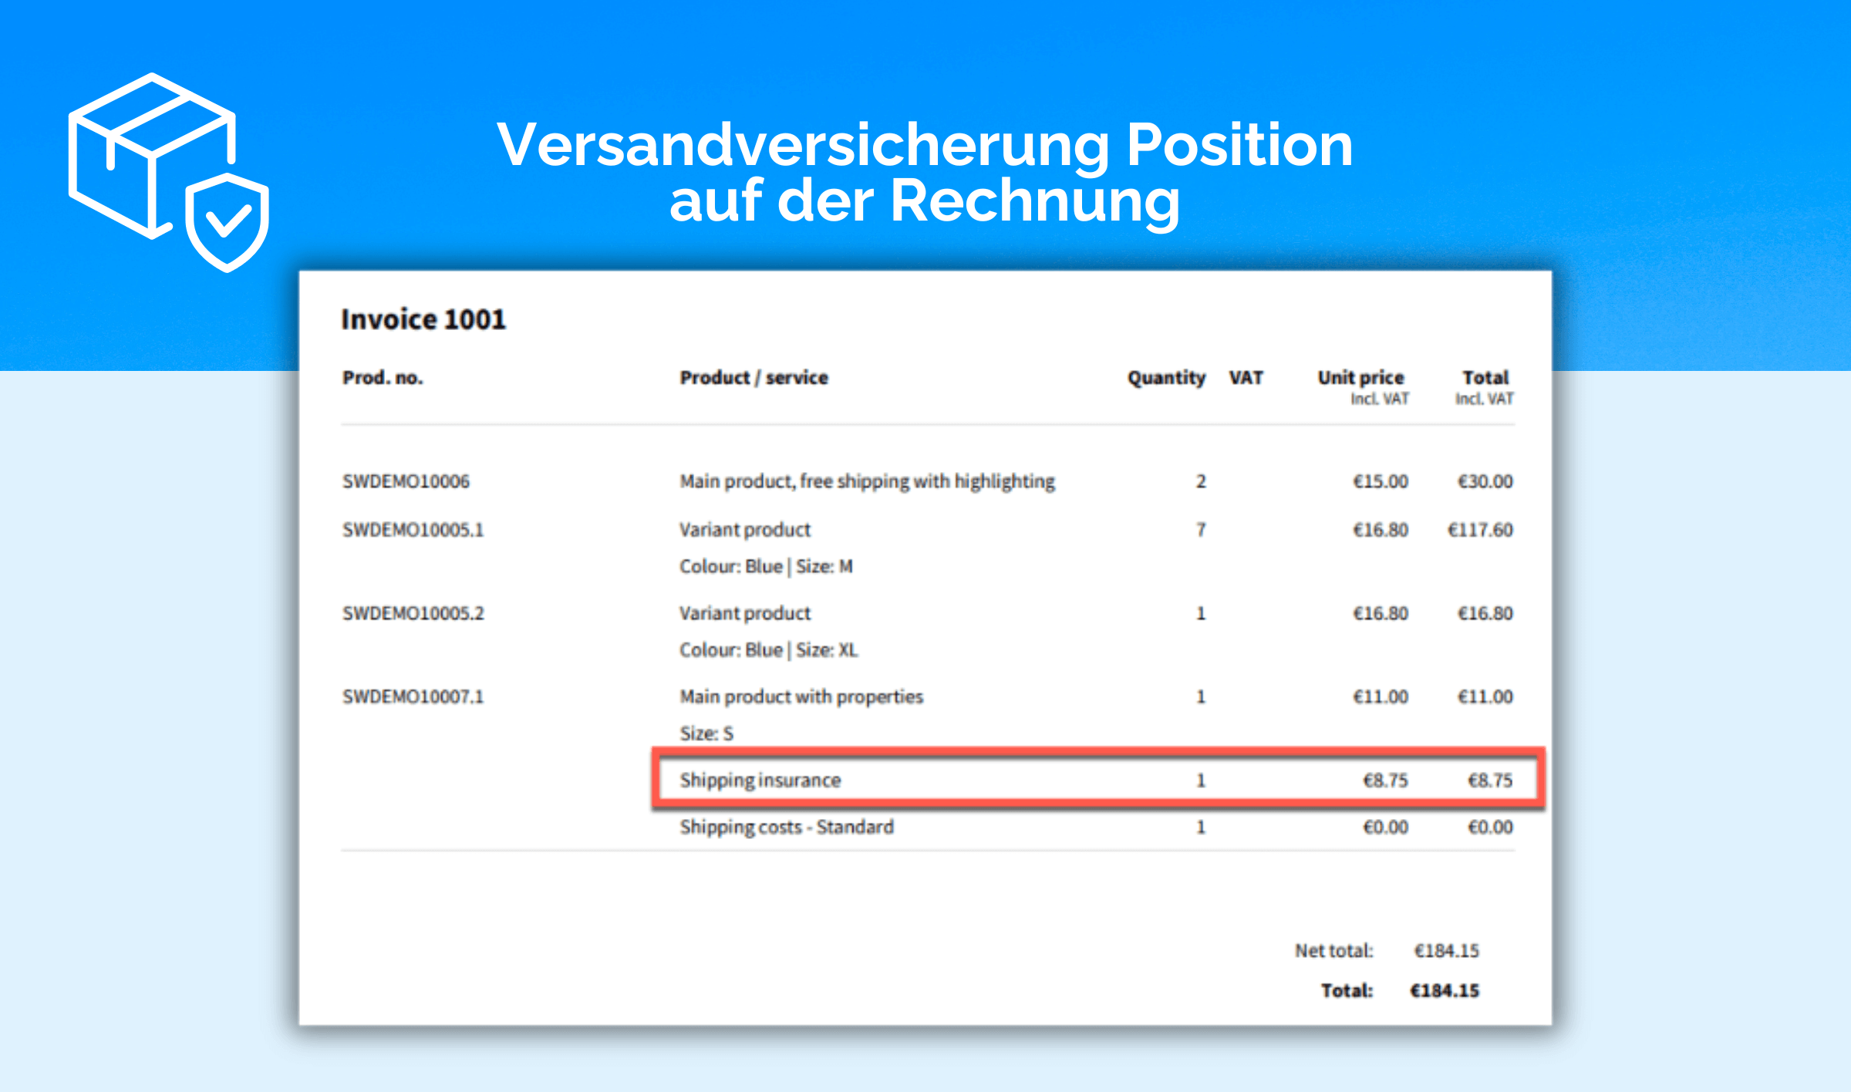Click the 'Total' column header
This screenshot has height=1092, width=1851.
1485,378
